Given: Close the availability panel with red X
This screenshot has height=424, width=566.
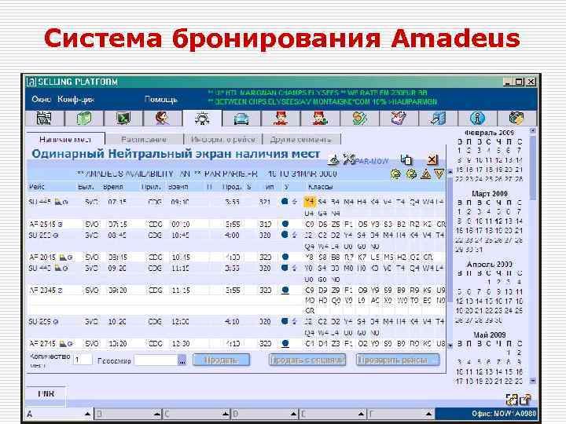Looking at the screenshot, I should [432, 159].
